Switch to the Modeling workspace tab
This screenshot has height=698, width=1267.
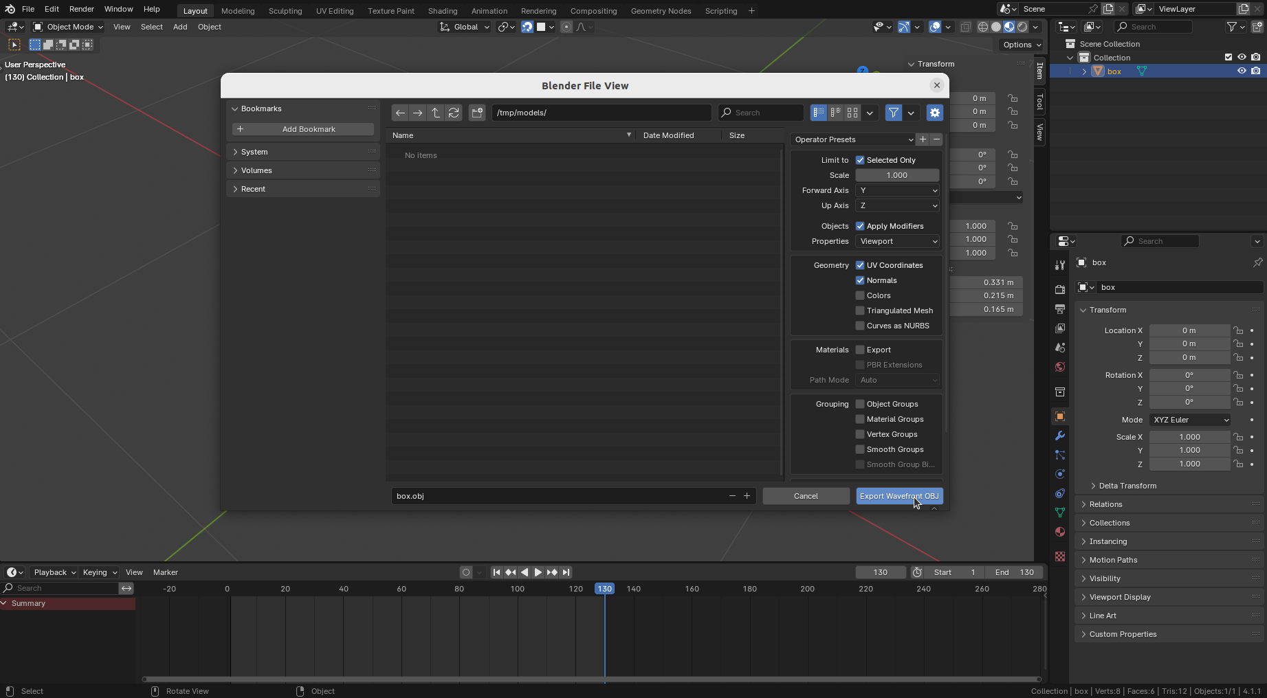tap(238, 11)
